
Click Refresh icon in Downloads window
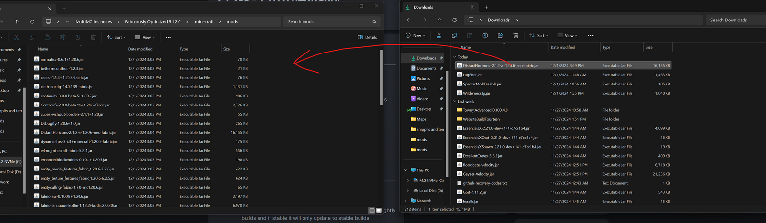click(x=454, y=20)
